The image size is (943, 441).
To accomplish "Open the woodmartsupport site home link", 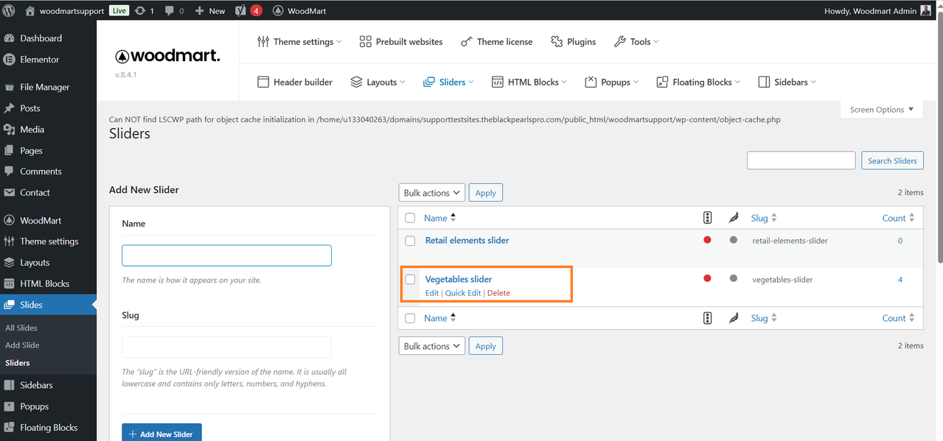I will [65, 10].
